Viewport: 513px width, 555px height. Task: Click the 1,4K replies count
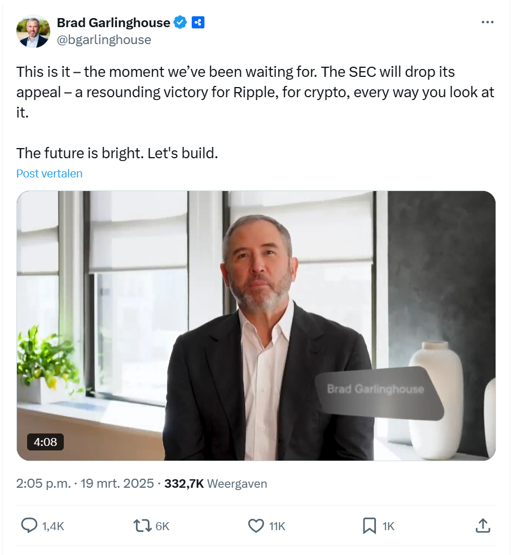(54, 526)
